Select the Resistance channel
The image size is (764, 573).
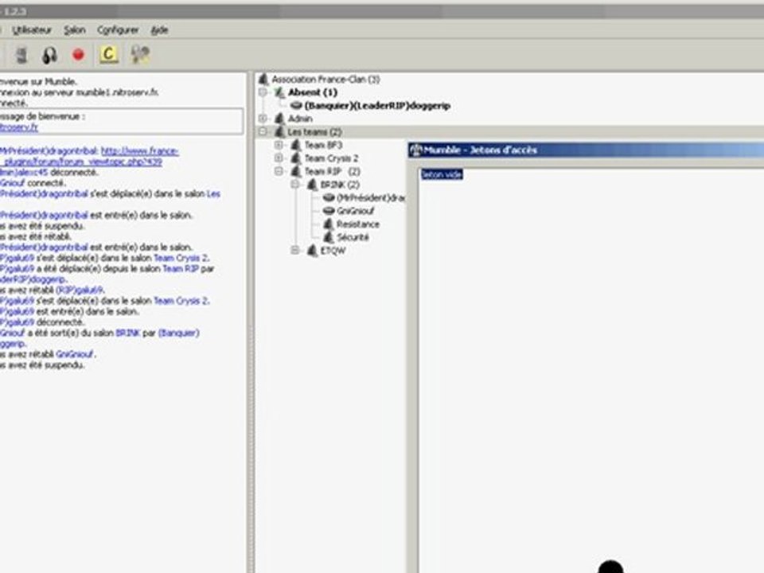pos(357,224)
